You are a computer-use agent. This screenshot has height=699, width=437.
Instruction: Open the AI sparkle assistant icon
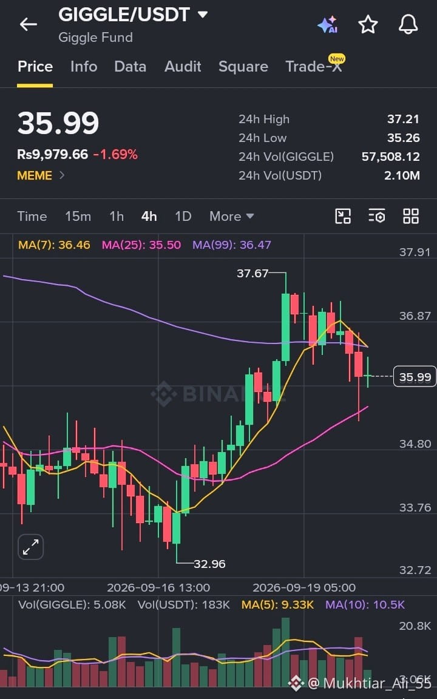[328, 24]
